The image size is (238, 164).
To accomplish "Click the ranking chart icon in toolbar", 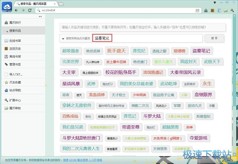I will (206, 10).
